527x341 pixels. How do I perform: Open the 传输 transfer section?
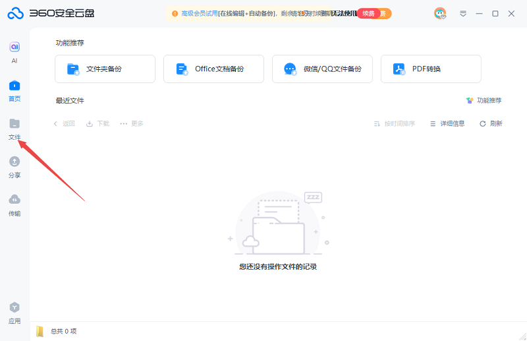click(14, 204)
